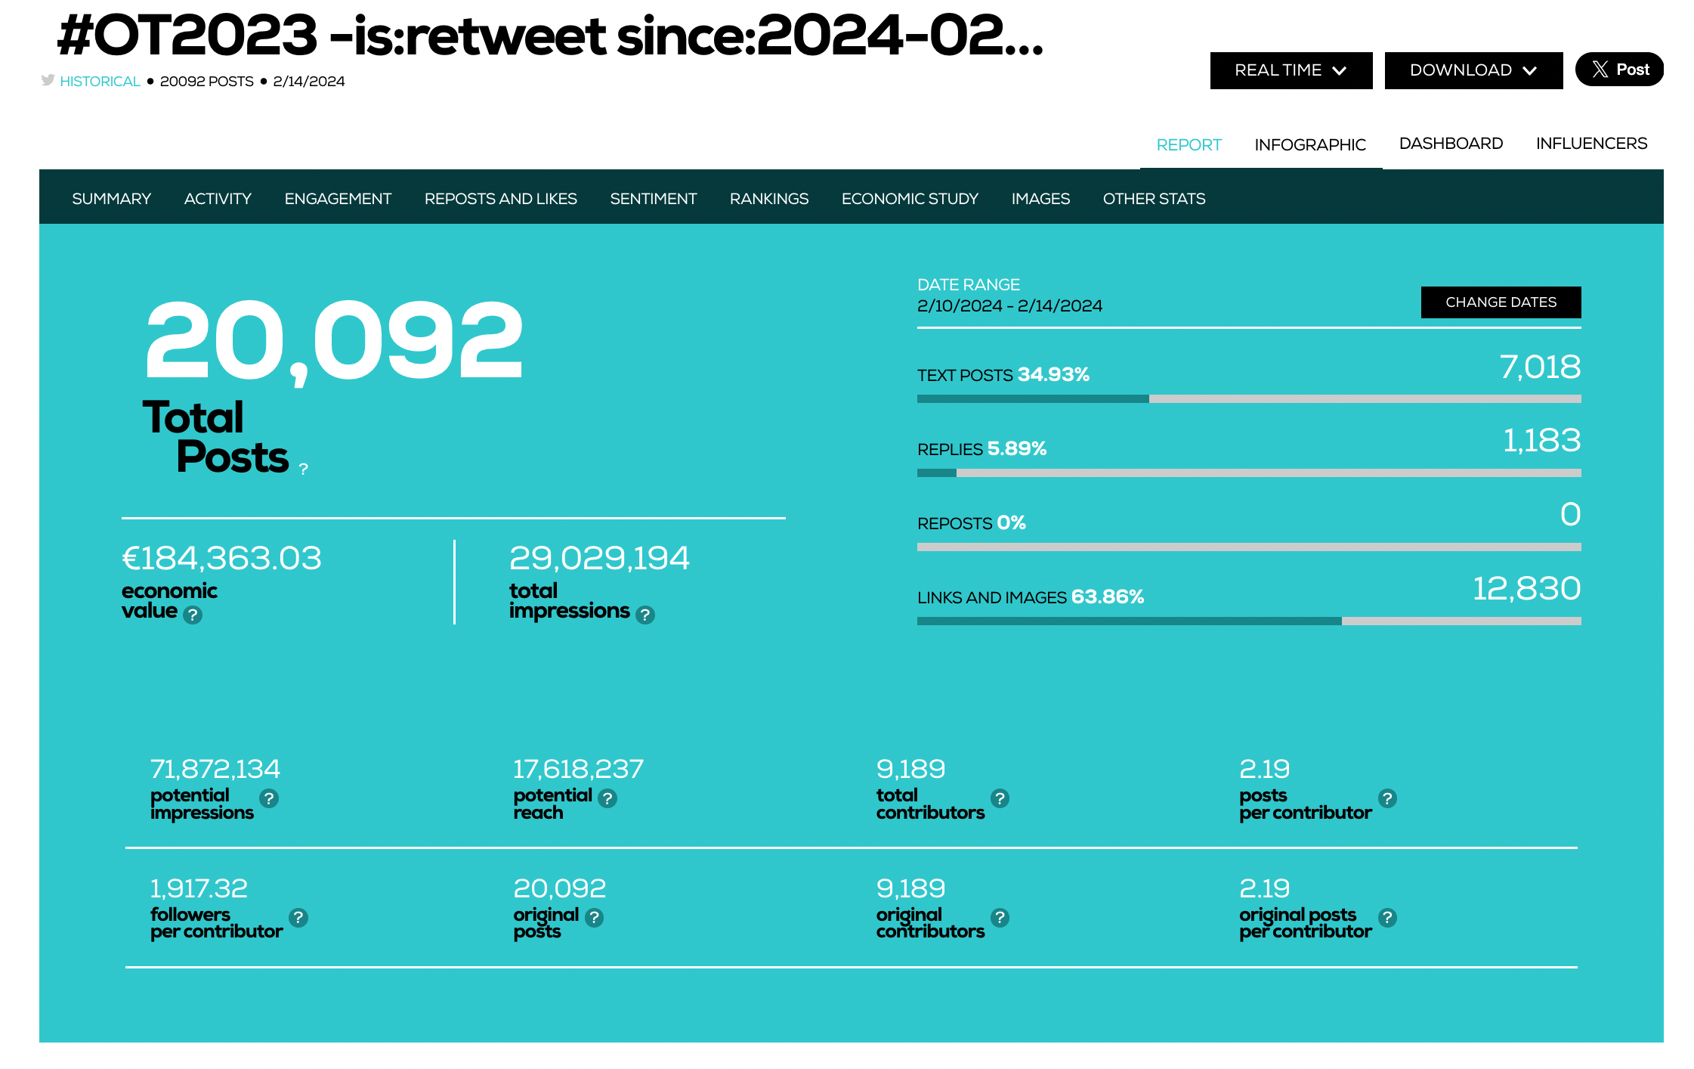
Task: Click the ACTIVITY navigation item
Action: (218, 200)
